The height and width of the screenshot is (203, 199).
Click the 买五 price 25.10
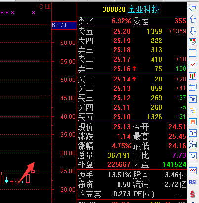[x=122, y=117]
